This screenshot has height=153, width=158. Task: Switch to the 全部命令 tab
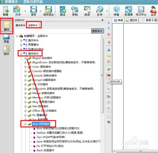(x=33, y=25)
